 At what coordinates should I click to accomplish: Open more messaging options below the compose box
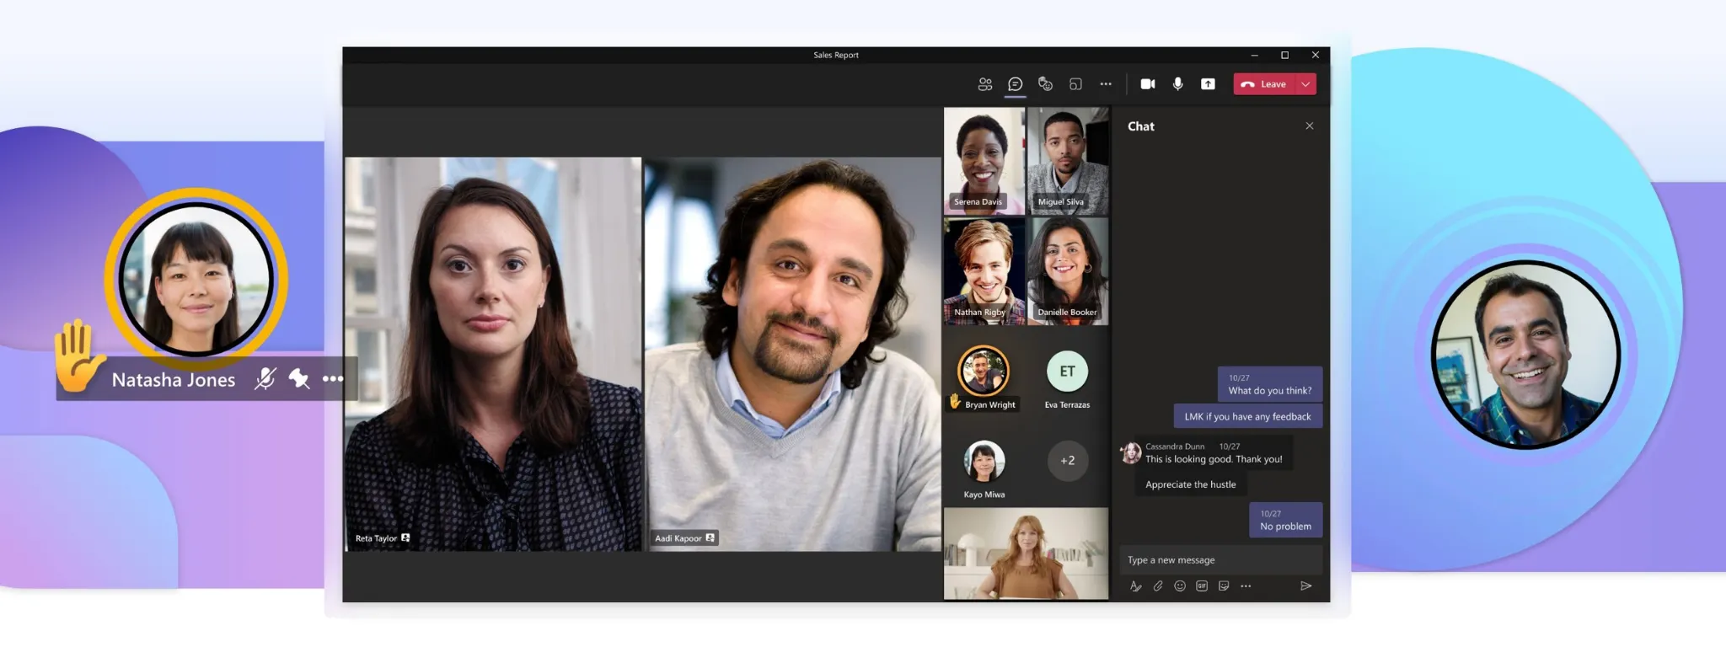tap(1246, 586)
